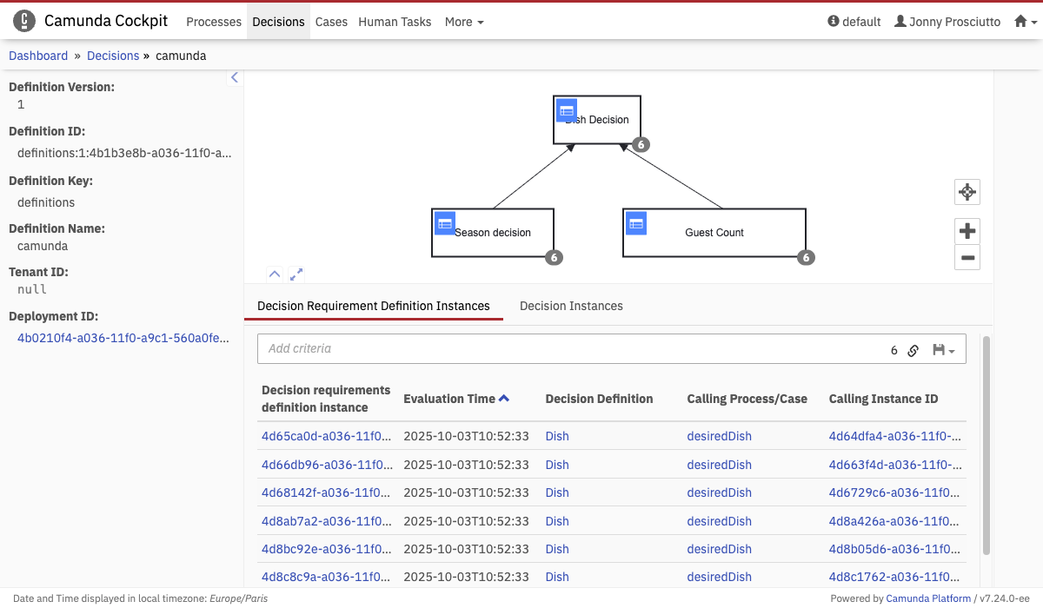The height and width of the screenshot is (608, 1043).
Task: Click the table icon on Season decision node
Action: (445, 223)
